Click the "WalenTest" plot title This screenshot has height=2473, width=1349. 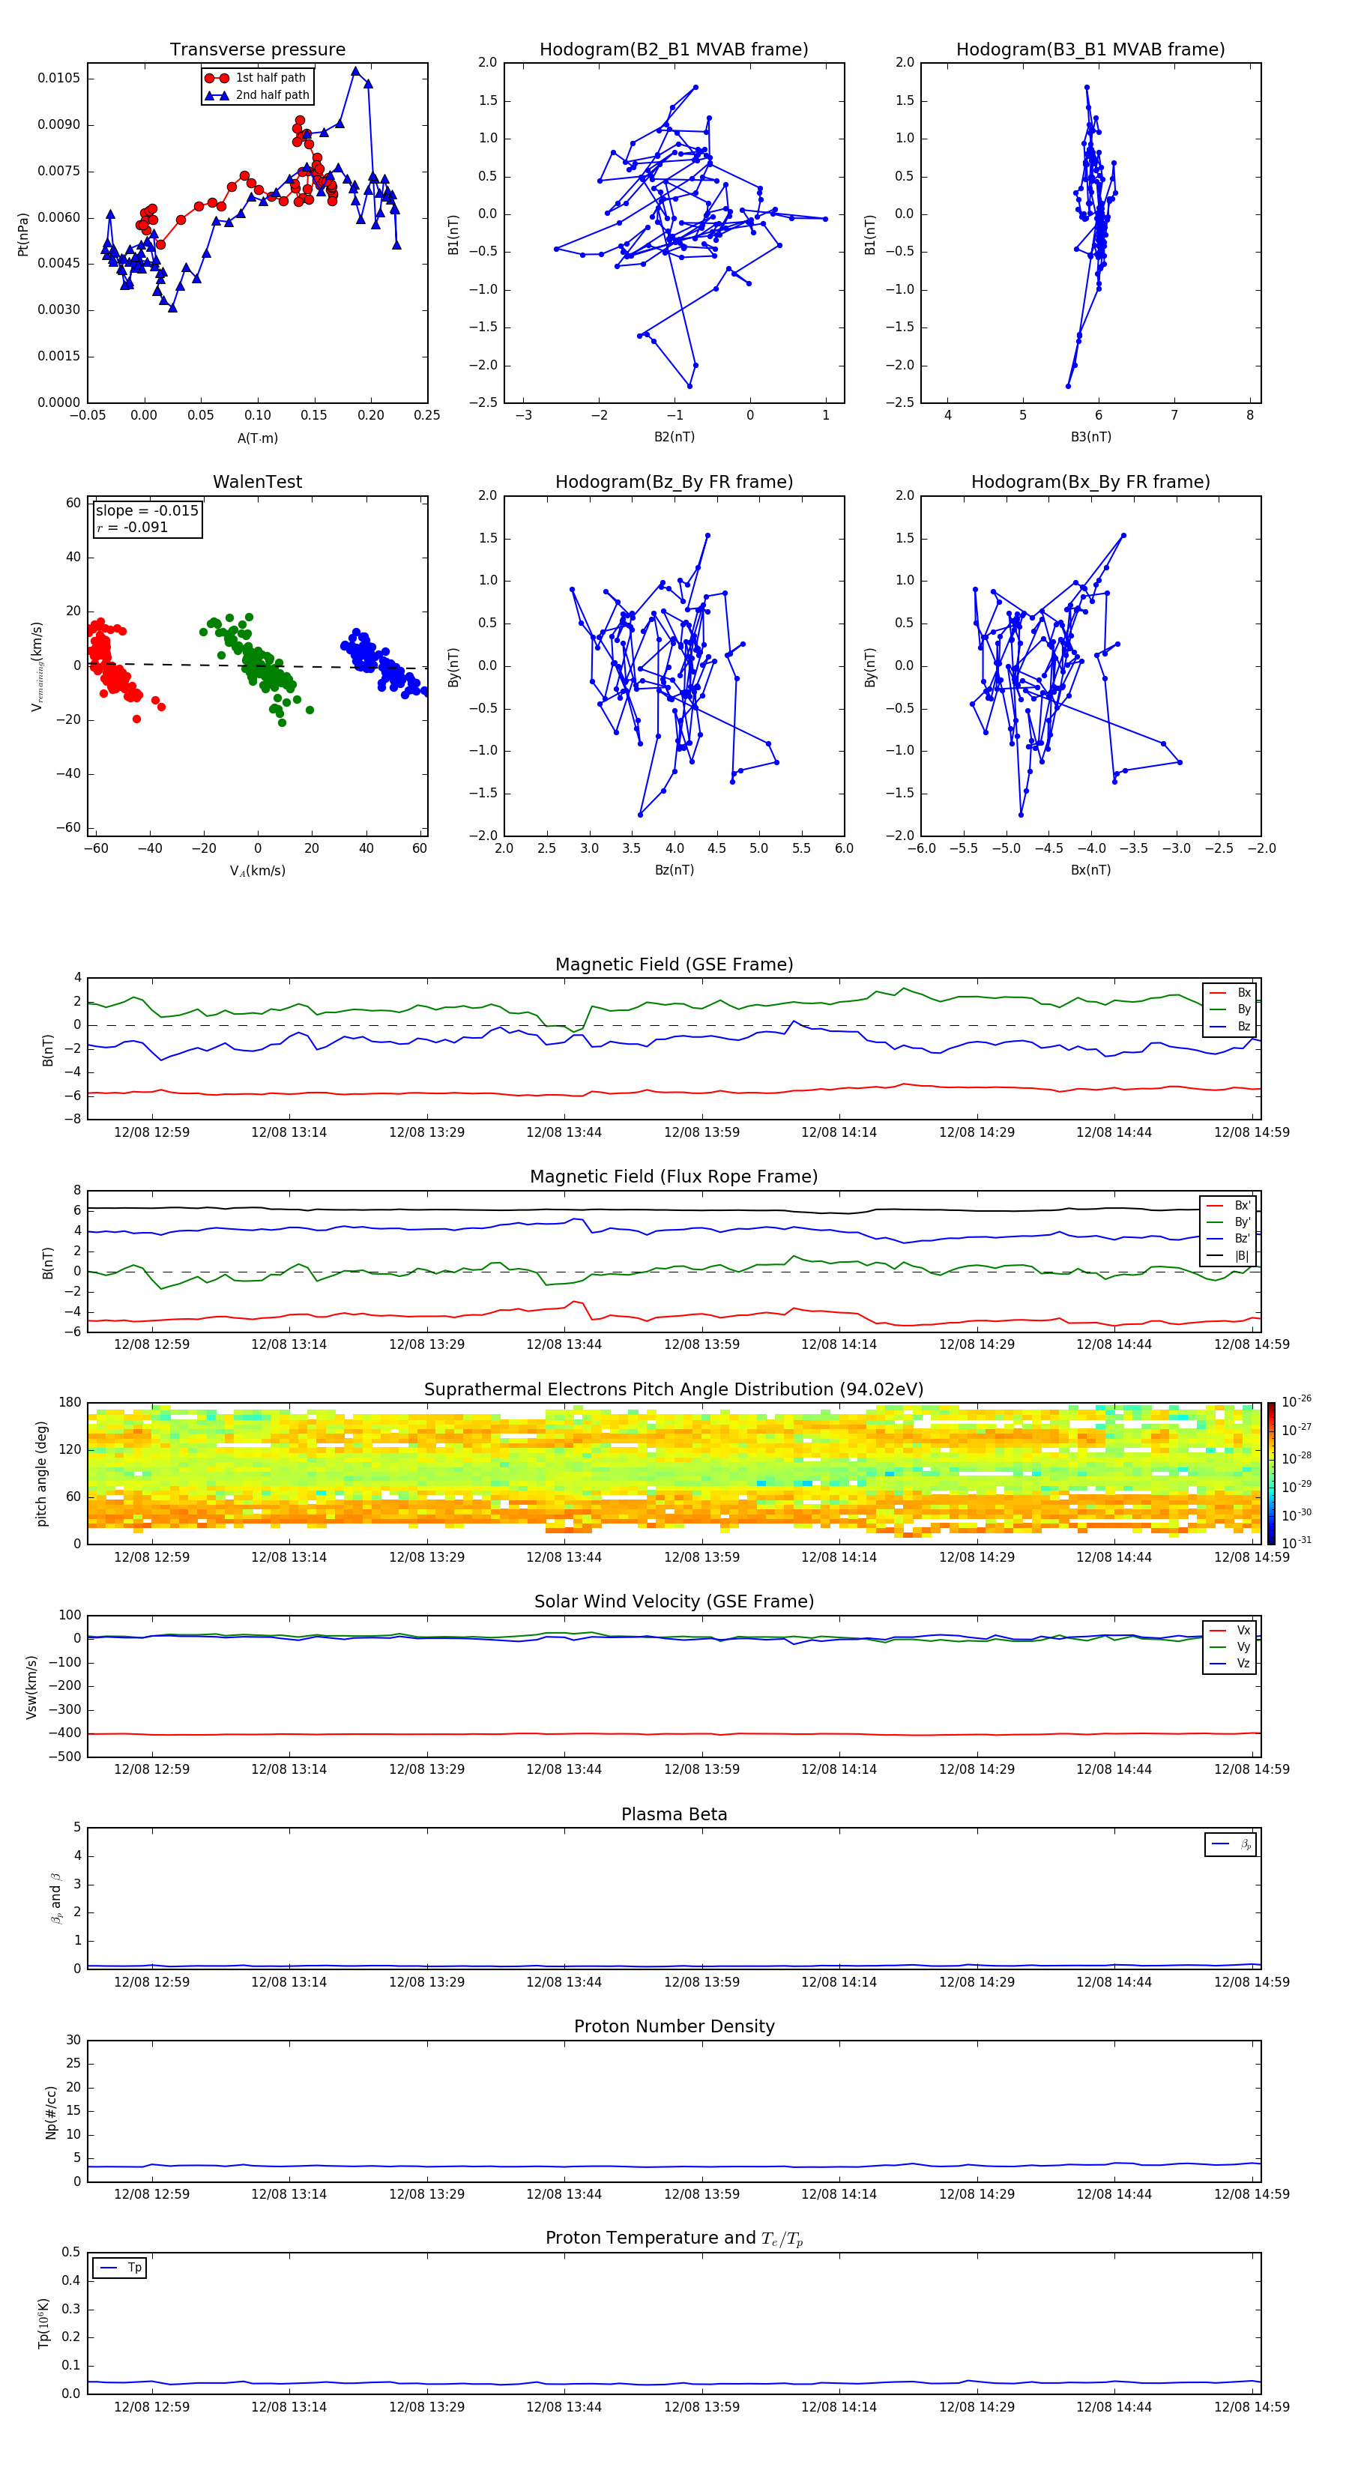pos(257,482)
